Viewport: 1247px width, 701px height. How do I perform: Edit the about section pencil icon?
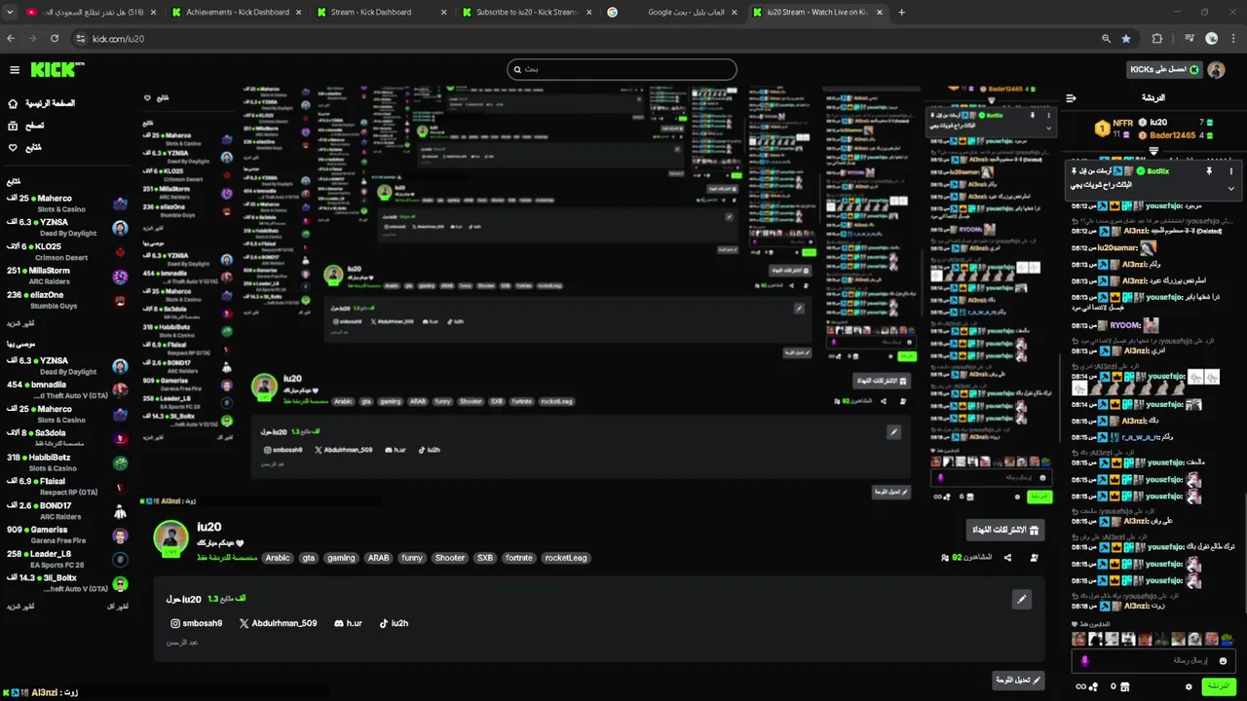pos(1021,600)
